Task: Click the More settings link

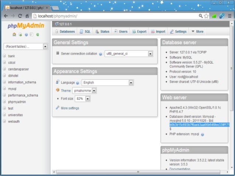Action: pyautogui.click(x=70, y=108)
